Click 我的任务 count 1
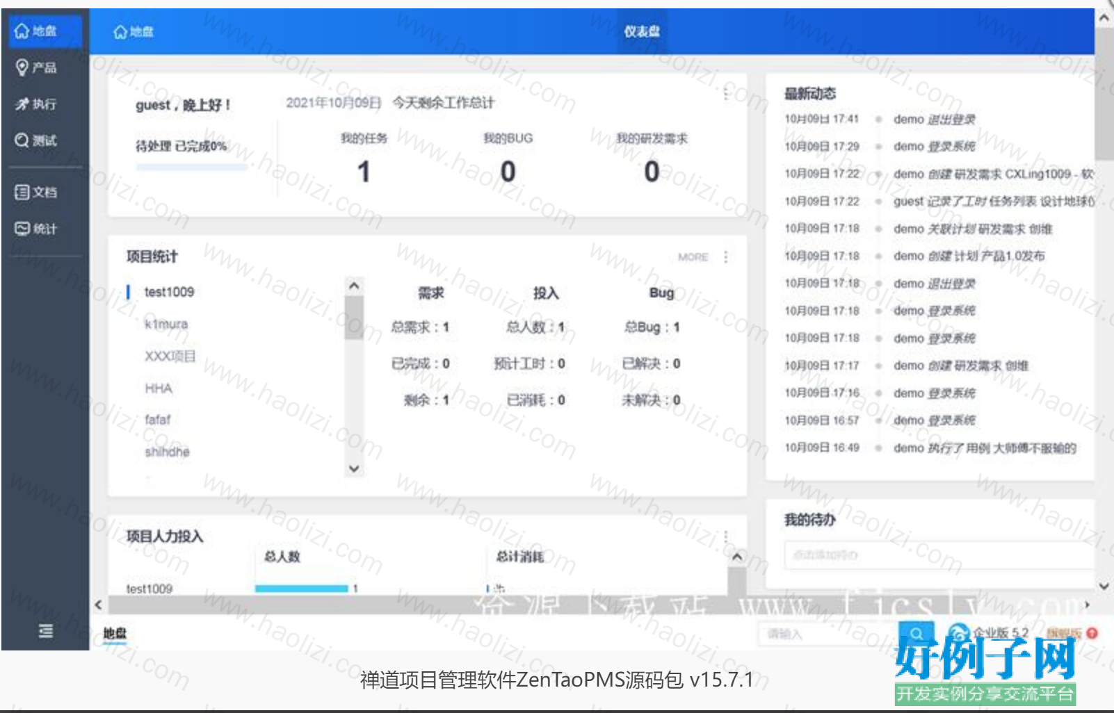The width and height of the screenshot is (1114, 713). pos(364,172)
